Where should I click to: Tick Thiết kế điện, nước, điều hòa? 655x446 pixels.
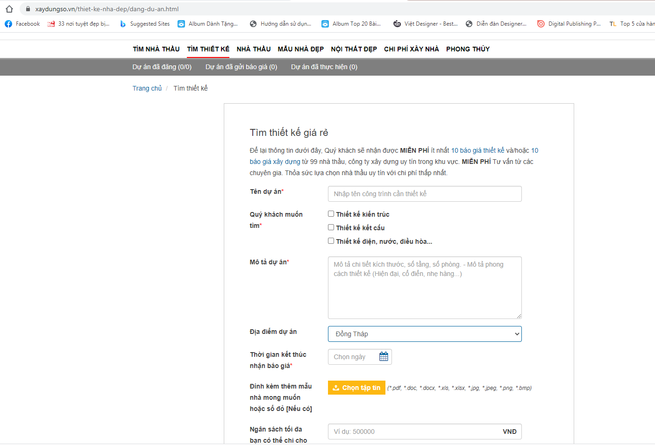pyautogui.click(x=331, y=241)
